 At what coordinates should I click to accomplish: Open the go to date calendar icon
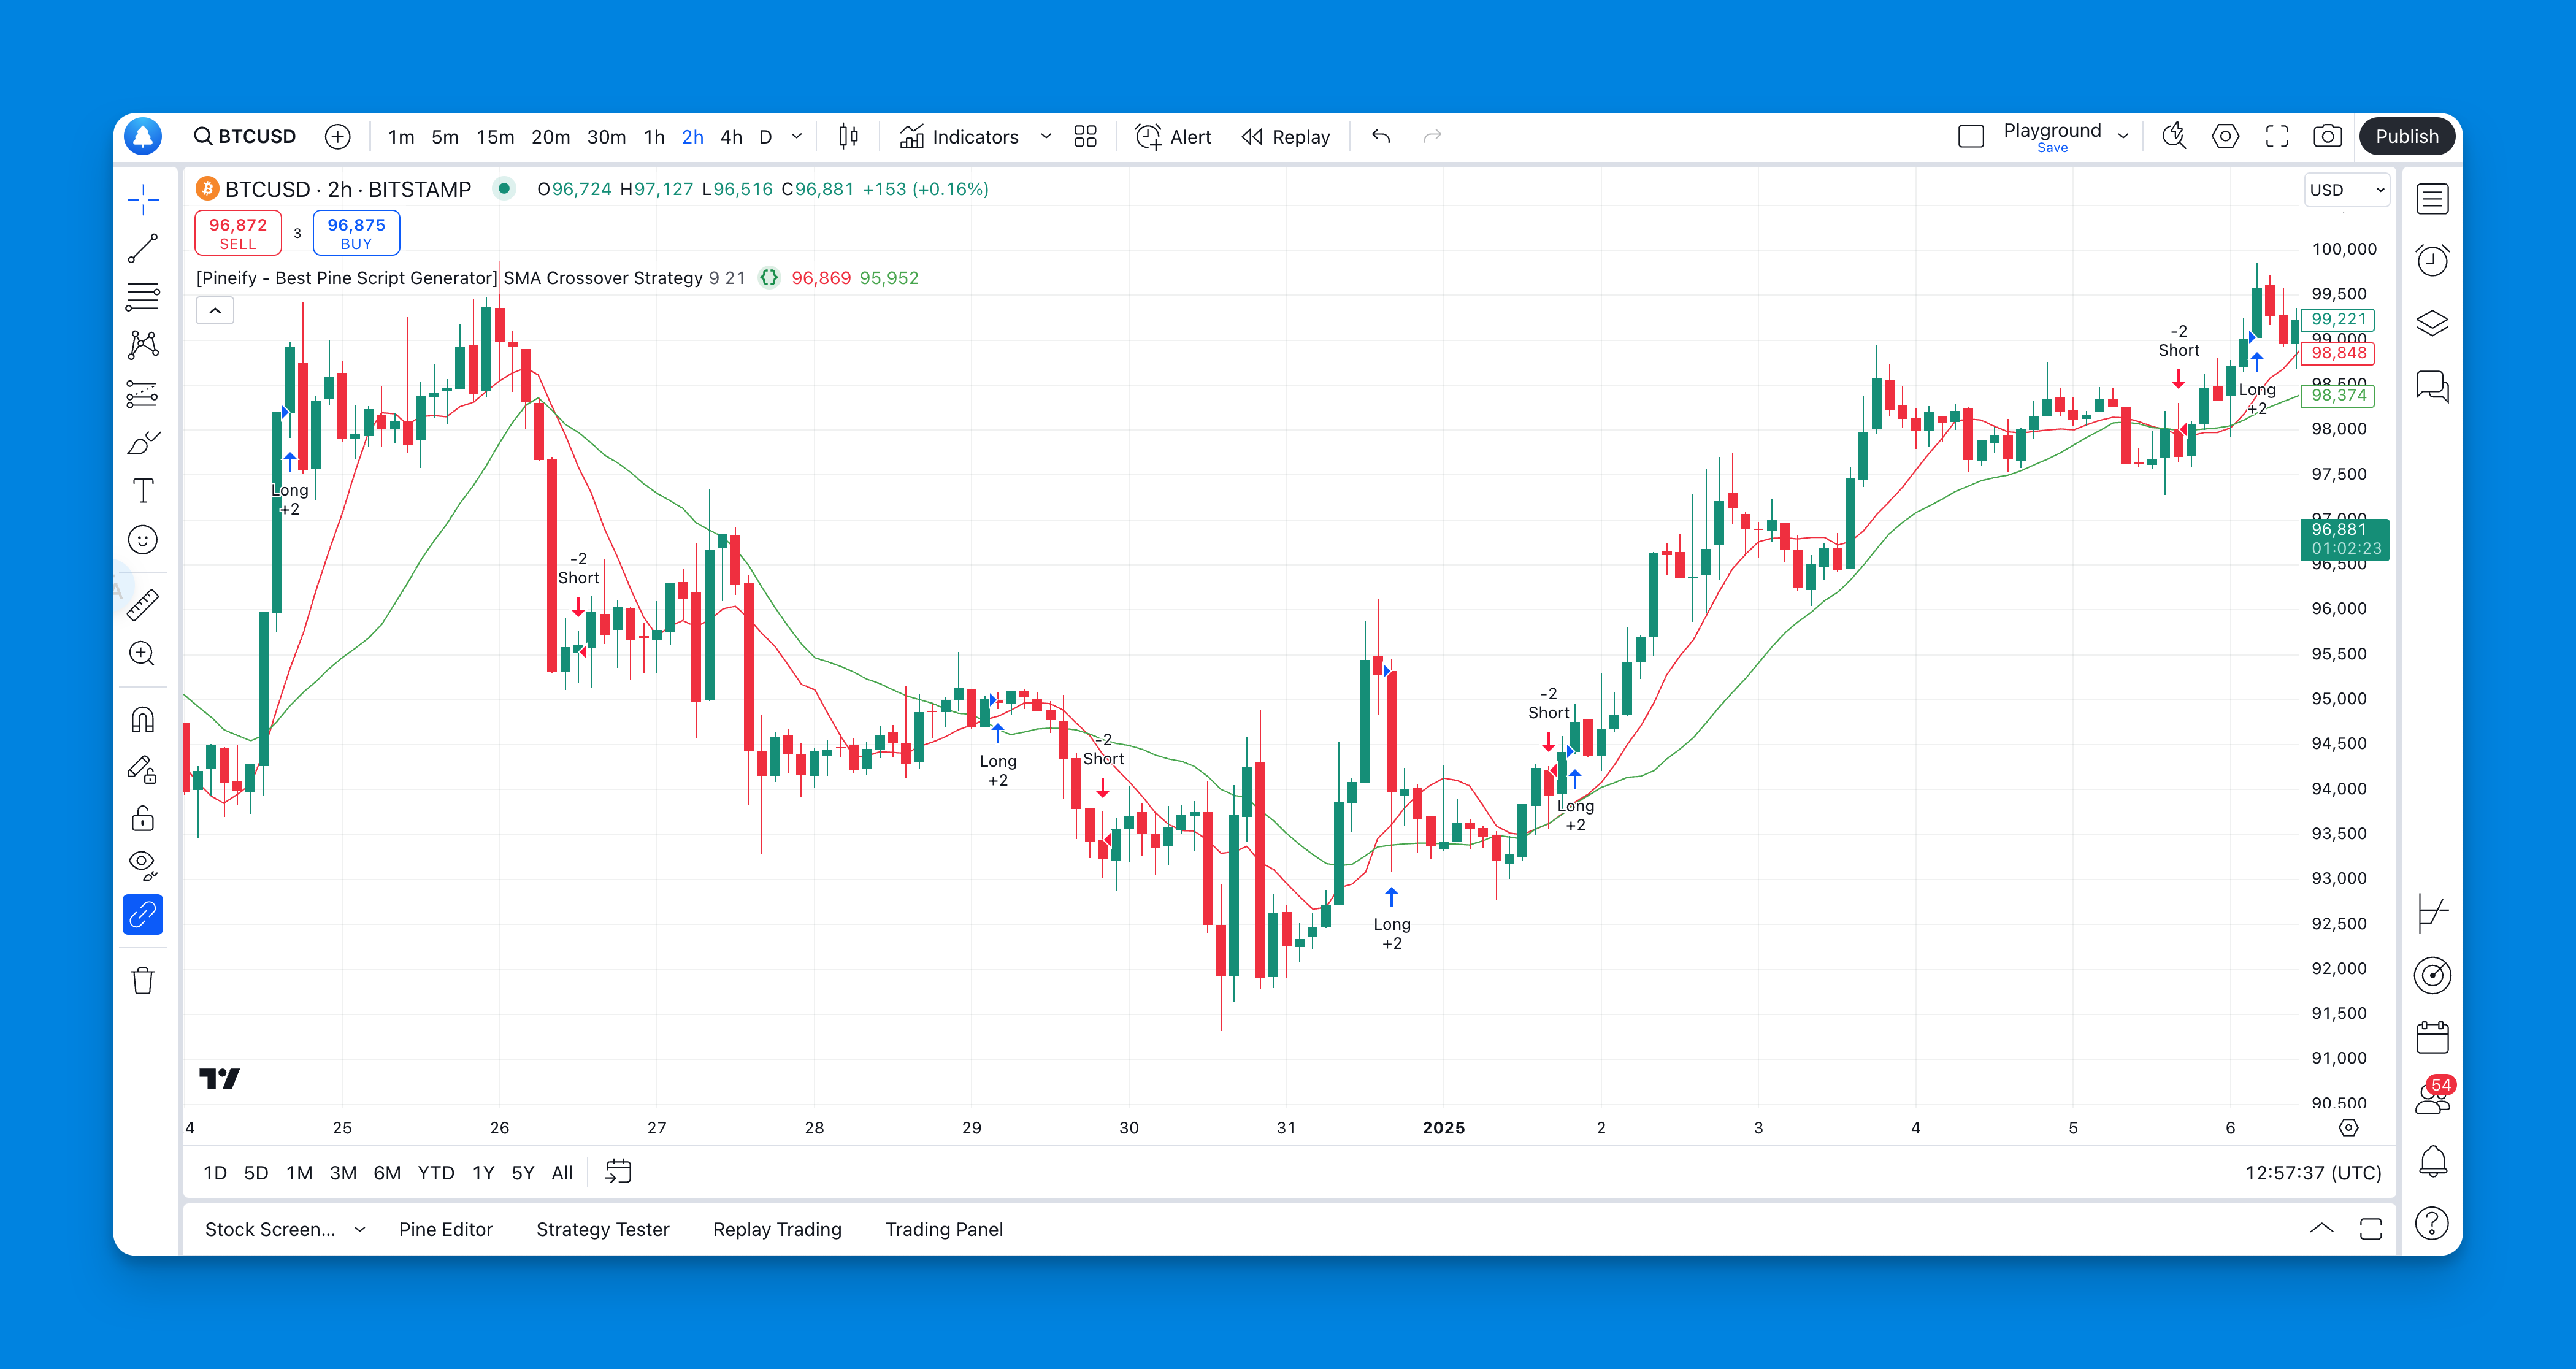pos(618,1172)
